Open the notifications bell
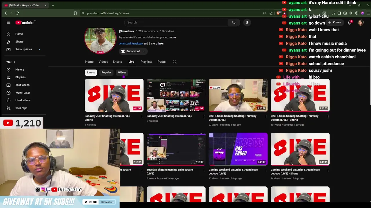This screenshot has width=371, height=208. pyautogui.click(x=350, y=23)
